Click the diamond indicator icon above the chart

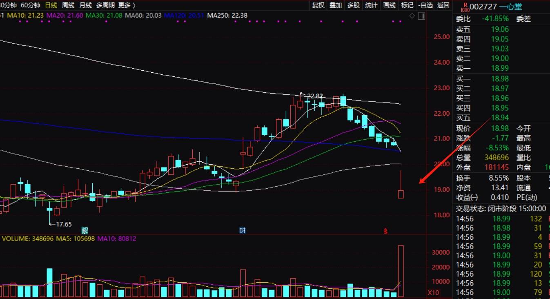(x=412, y=16)
